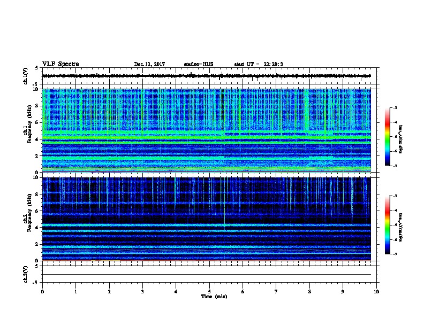Image resolution: width=424 pixels, height=327 pixels.
Task: Click the "2" kHz tick of ch.2 spectrogram
Action: pos(37,244)
